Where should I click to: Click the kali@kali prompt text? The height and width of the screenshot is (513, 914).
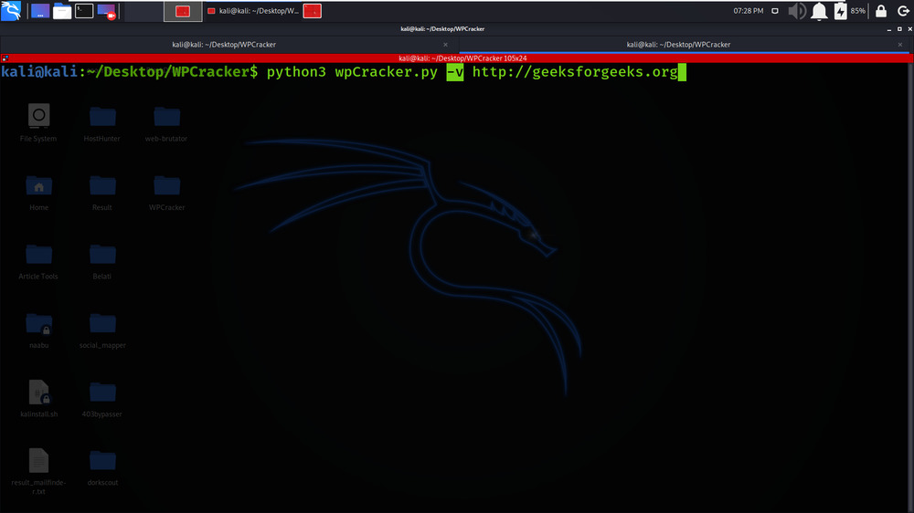(x=39, y=71)
